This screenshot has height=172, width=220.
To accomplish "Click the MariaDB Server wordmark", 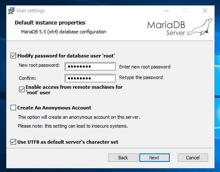I will coord(166,28).
